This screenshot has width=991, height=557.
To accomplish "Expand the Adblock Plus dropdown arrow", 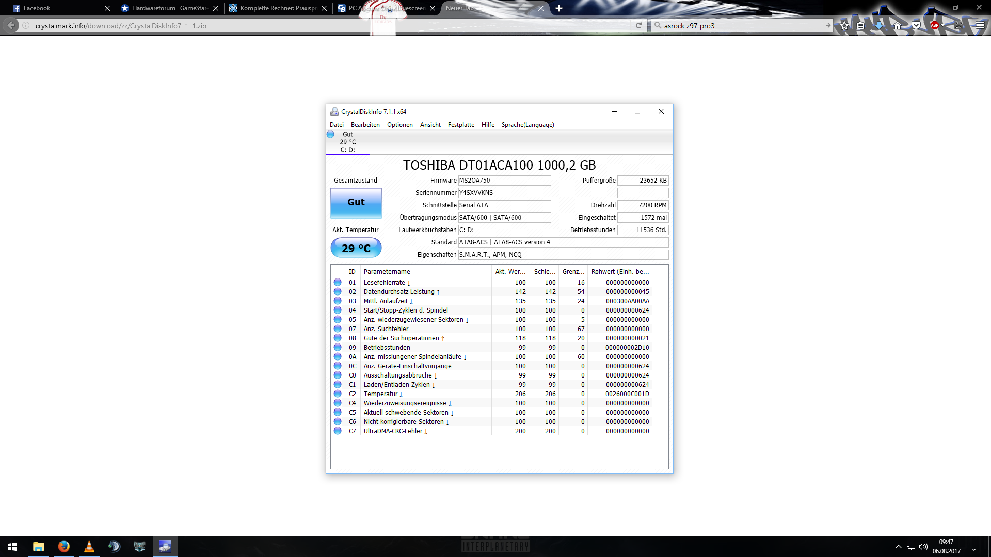I will tap(943, 25).
